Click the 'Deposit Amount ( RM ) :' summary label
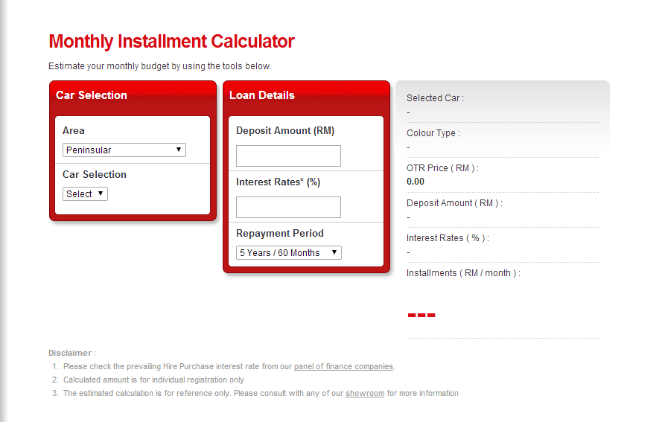This screenshot has height=422, width=662. point(454,203)
